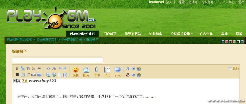Click the QQ penguin icon
This screenshot has height=104, width=246.
[128, 75]
